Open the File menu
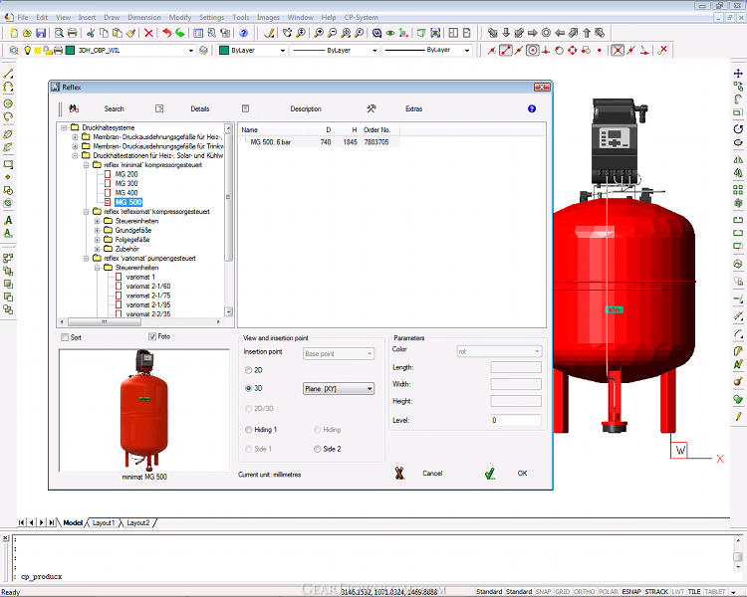Viewport: 747px width, 597px height. click(23, 17)
